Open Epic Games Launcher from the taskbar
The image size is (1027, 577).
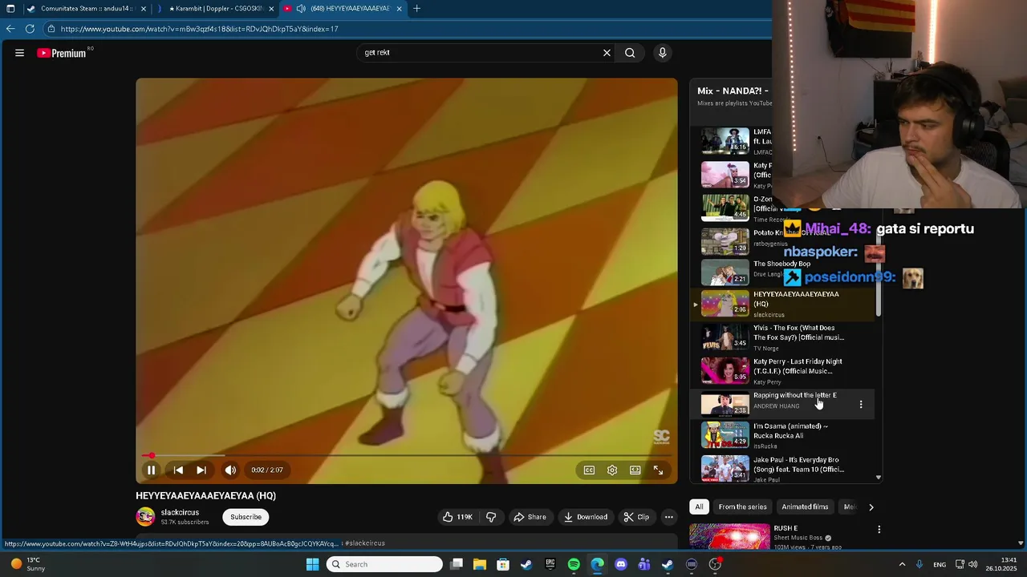[x=550, y=564]
